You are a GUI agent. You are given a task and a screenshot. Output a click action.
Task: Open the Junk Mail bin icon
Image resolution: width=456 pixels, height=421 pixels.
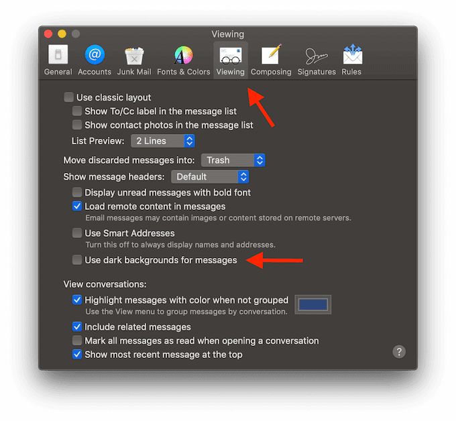tap(134, 55)
